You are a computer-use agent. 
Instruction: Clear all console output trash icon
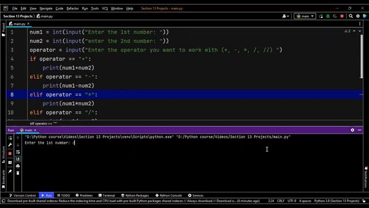coord(18,173)
